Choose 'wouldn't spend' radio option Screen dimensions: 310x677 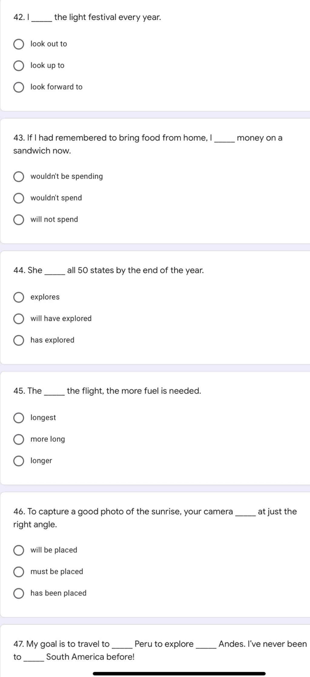click(19, 198)
